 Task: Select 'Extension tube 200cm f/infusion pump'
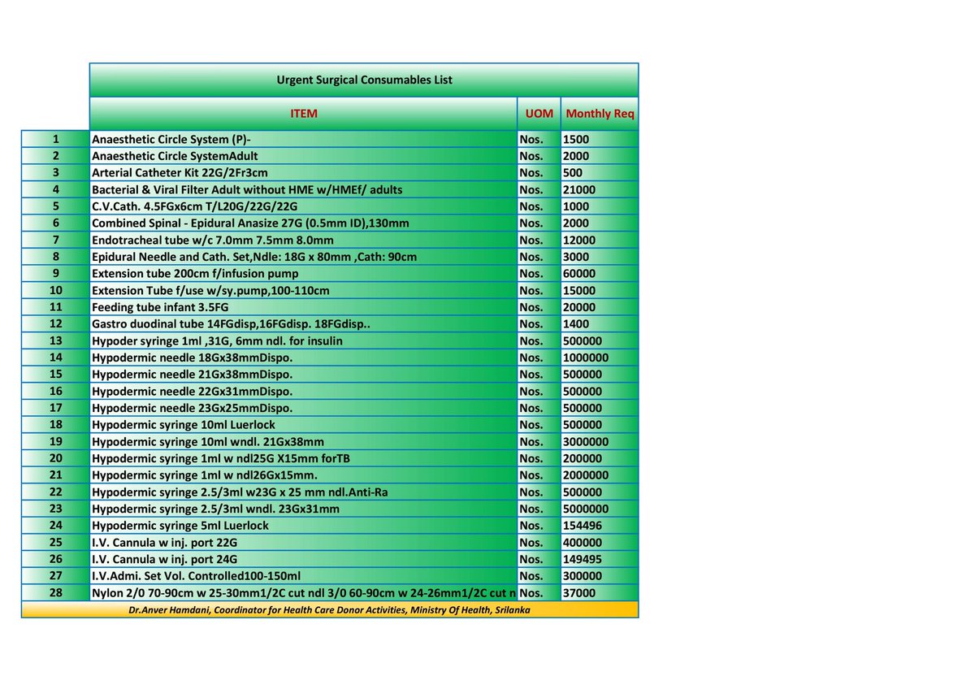[x=195, y=274]
